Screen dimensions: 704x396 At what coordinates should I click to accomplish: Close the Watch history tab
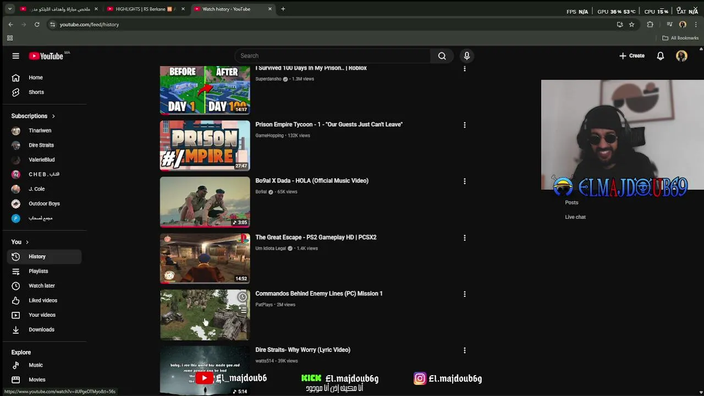point(269,9)
